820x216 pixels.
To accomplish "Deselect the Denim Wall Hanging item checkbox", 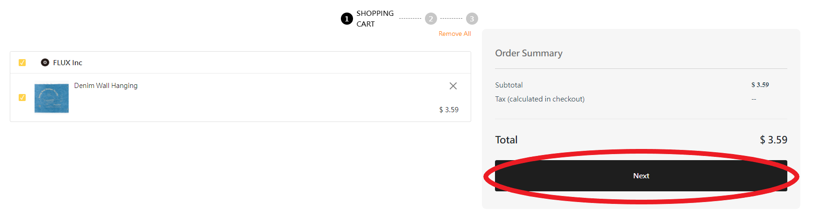I will point(22,97).
